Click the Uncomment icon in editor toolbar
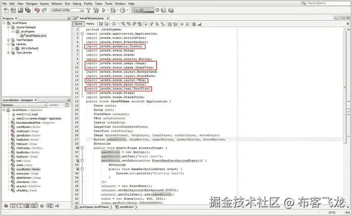The height and width of the screenshot is (216, 352). tap(200, 23)
